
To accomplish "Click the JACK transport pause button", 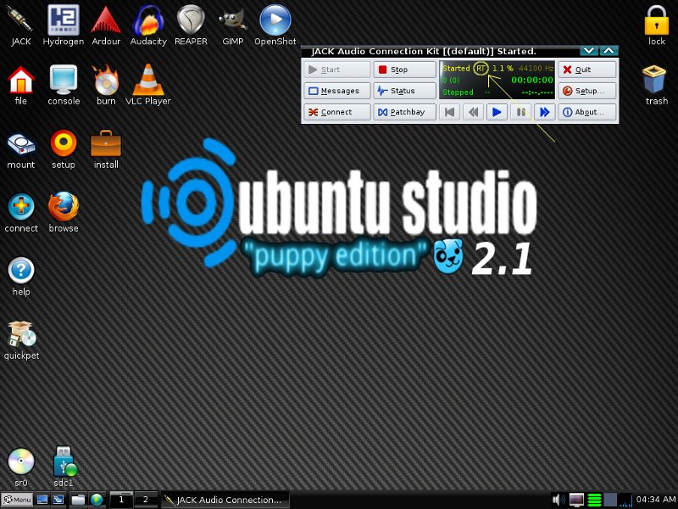I will click(520, 112).
